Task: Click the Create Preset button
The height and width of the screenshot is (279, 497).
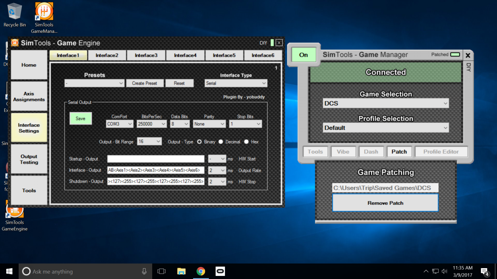Action: (145, 83)
